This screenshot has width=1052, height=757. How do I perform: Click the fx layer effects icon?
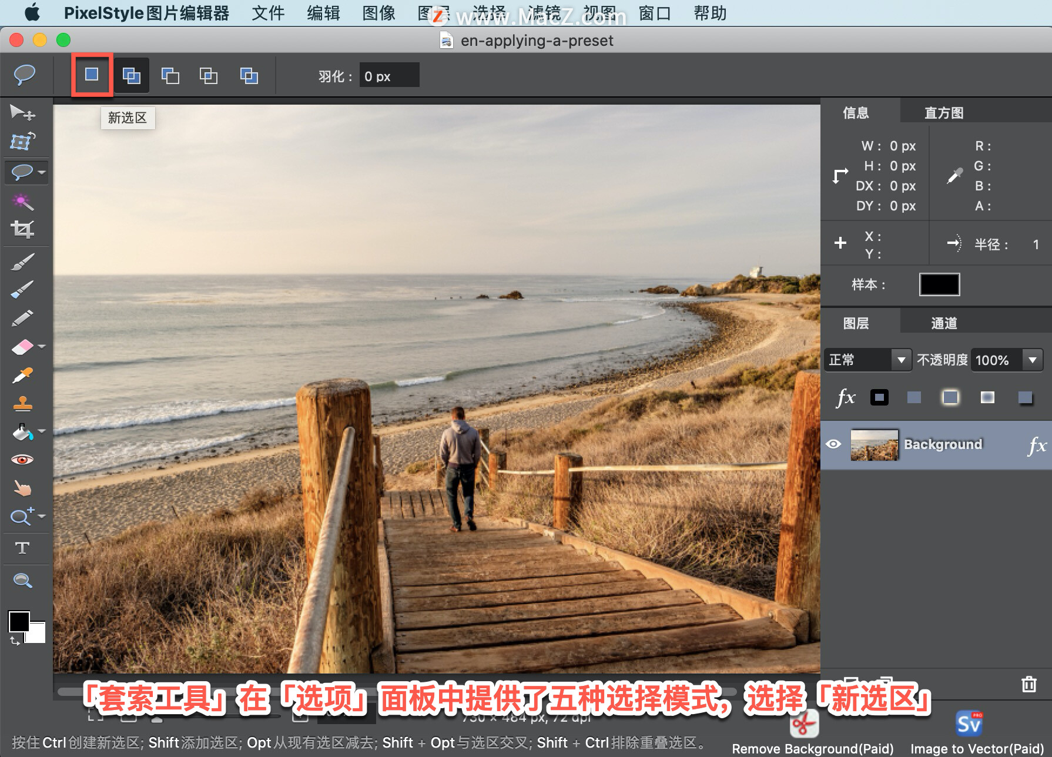pos(846,397)
